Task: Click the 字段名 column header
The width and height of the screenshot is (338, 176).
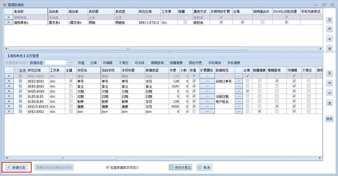Action: coord(88,70)
